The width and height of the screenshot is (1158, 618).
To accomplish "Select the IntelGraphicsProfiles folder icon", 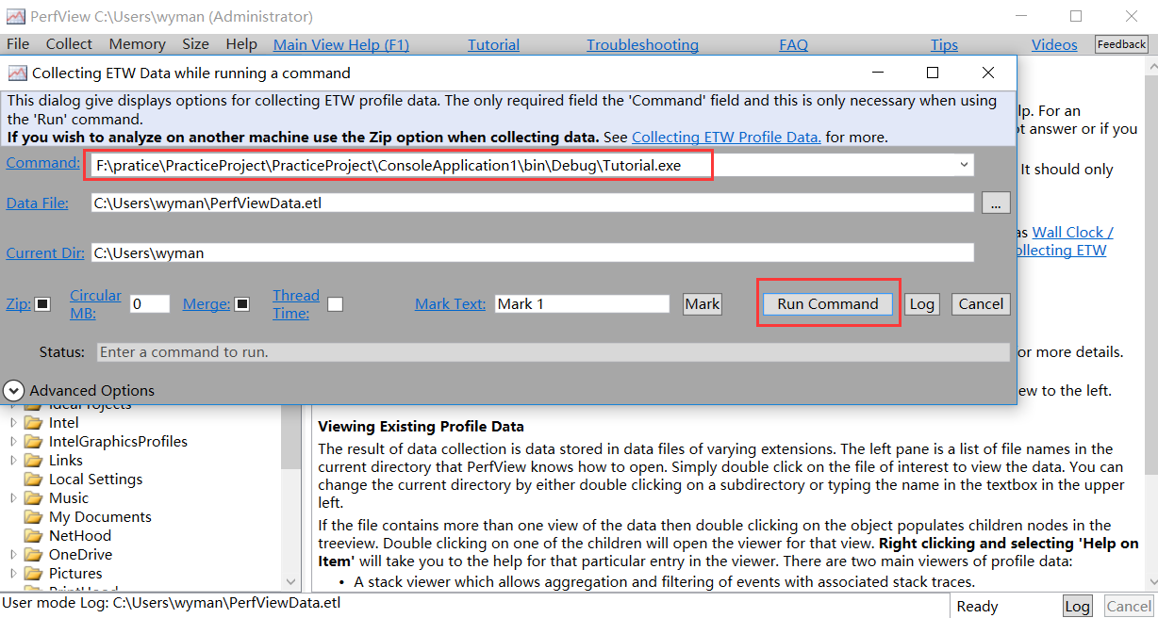I will (34, 442).
